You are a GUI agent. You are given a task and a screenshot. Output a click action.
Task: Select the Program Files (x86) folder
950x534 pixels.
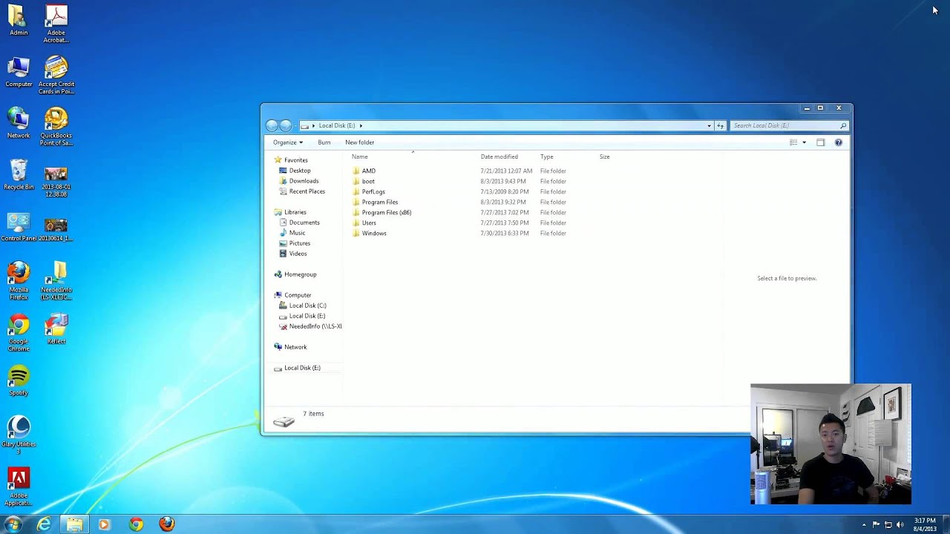pos(387,212)
